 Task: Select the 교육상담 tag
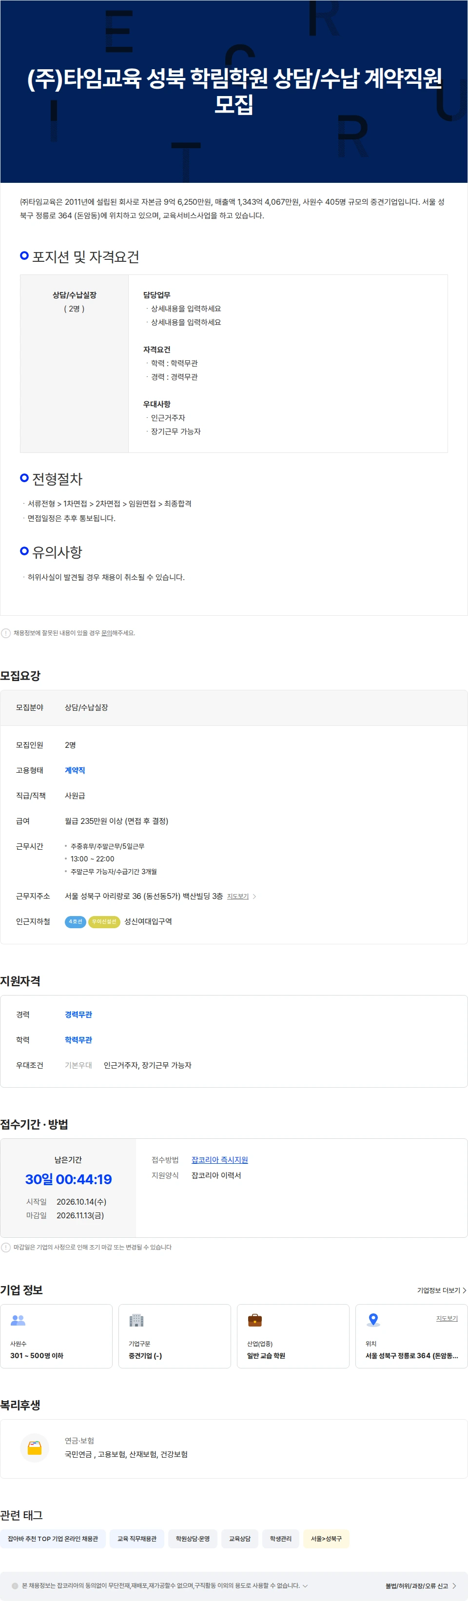pos(240,1539)
